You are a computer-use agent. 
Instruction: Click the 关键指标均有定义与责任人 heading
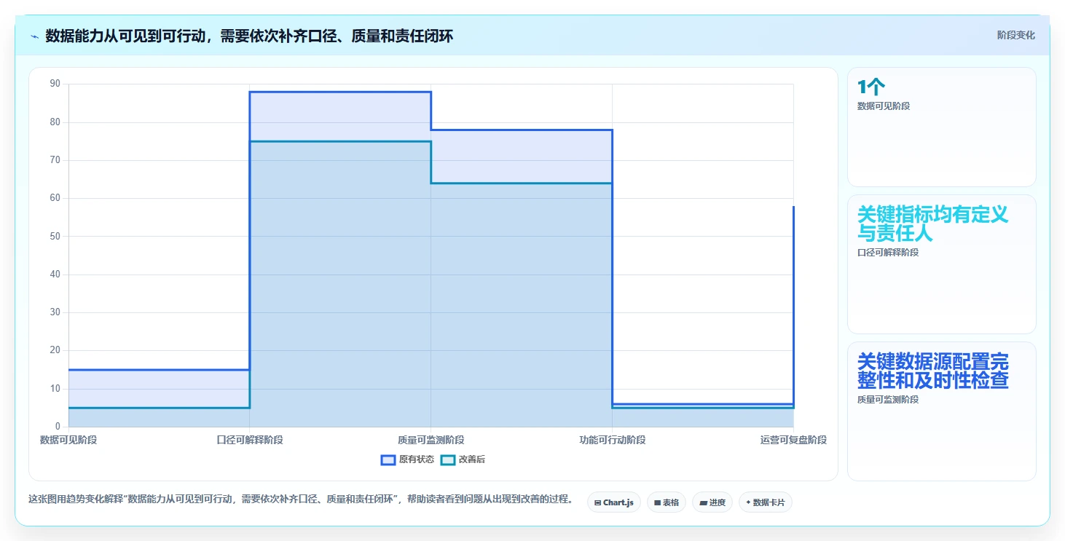click(x=932, y=224)
